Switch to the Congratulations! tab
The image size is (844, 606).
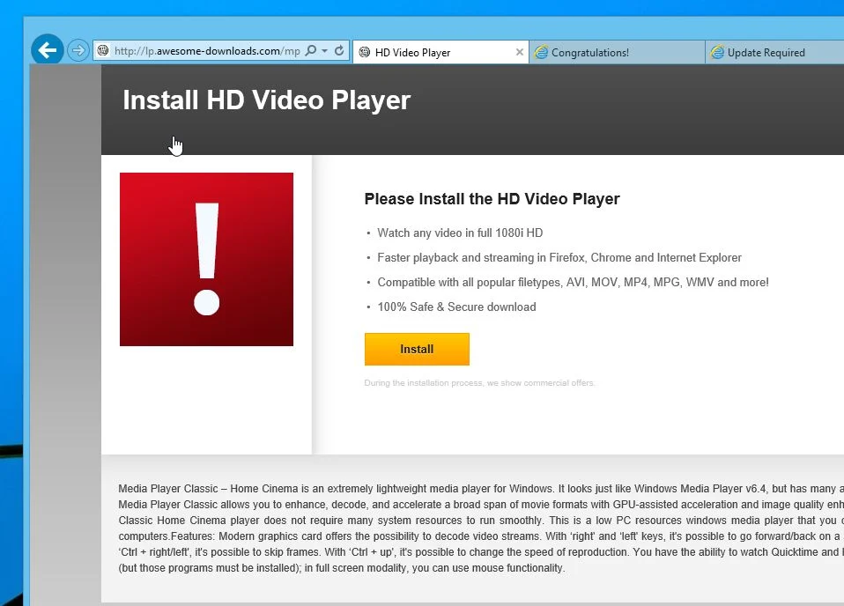[618, 52]
